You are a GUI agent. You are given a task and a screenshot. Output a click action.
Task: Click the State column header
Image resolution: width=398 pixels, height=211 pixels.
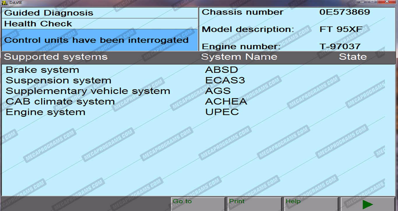point(353,57)
